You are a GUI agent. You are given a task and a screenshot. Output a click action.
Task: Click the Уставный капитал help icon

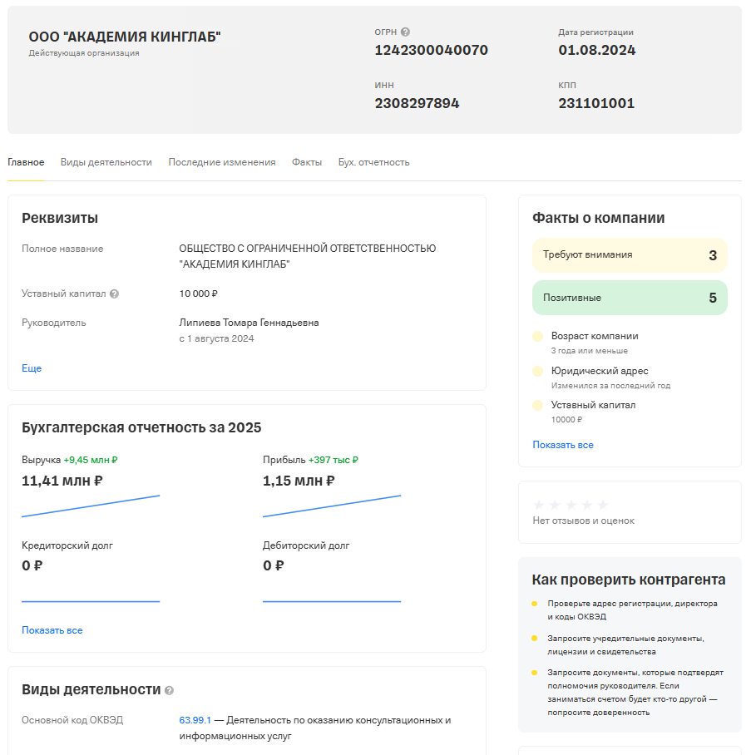click(114, 294)
